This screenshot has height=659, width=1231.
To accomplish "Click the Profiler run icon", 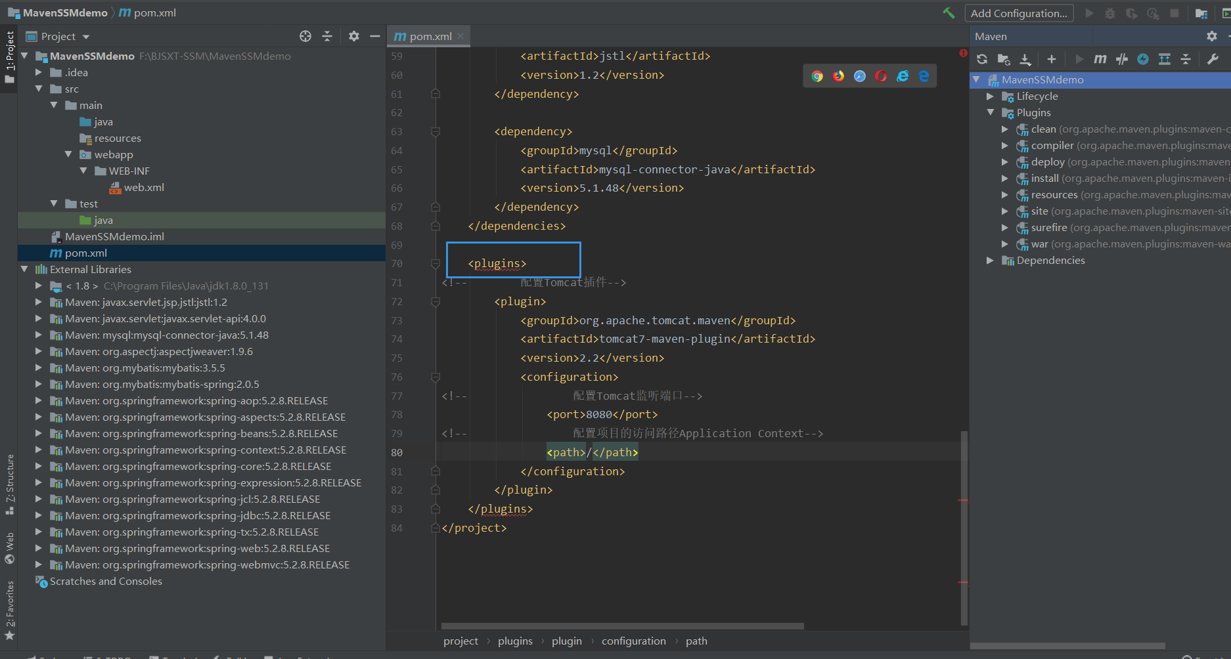I will click(1153, 13).
